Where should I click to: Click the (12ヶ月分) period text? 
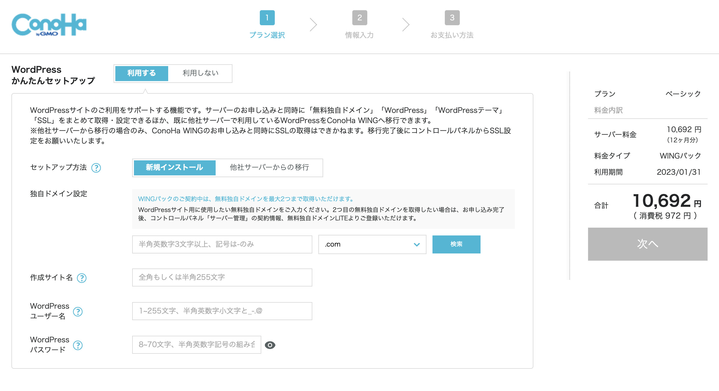click(x=682, y=140)
